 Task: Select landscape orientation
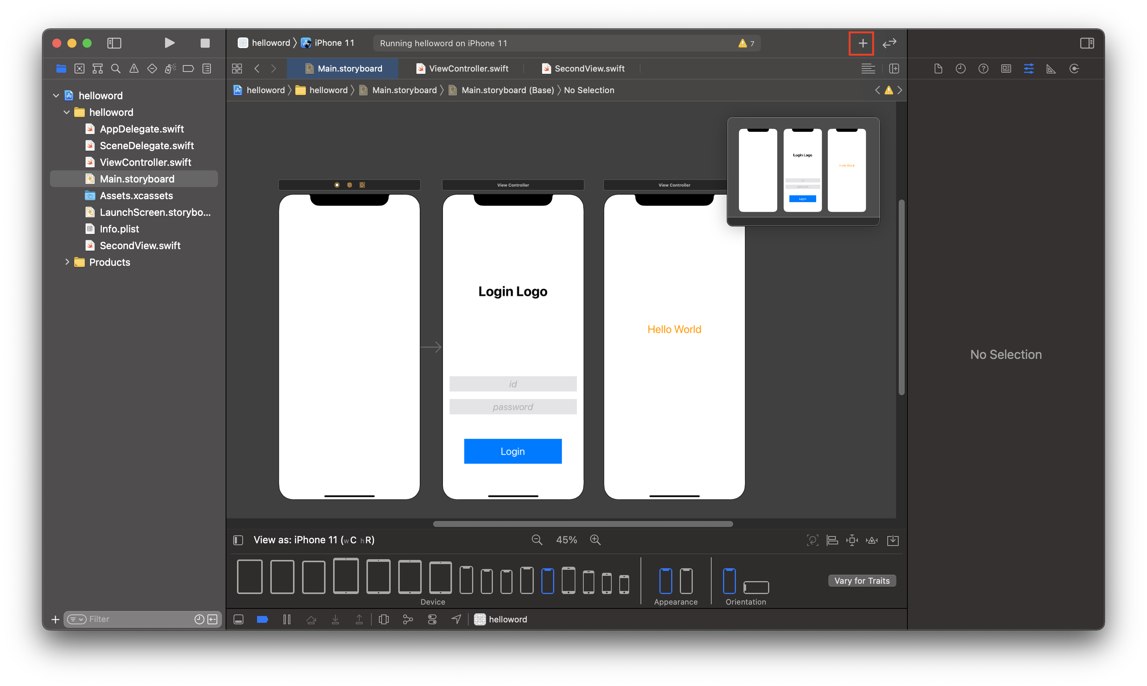coord(756,587)
